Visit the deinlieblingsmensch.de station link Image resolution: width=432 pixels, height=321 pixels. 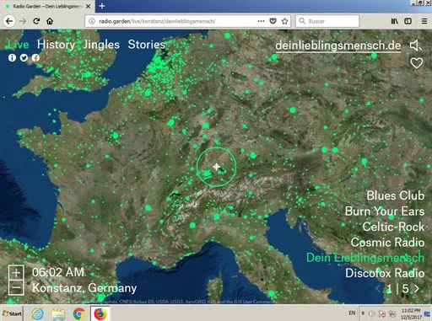pyautogui.click(x=338, y=45)
